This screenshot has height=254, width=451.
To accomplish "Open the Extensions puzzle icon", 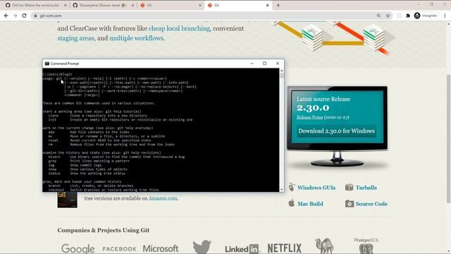I will tap(408, 16).
